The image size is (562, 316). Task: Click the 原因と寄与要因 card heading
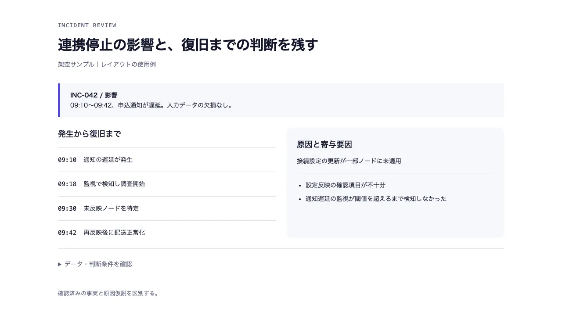coord(324,145)
